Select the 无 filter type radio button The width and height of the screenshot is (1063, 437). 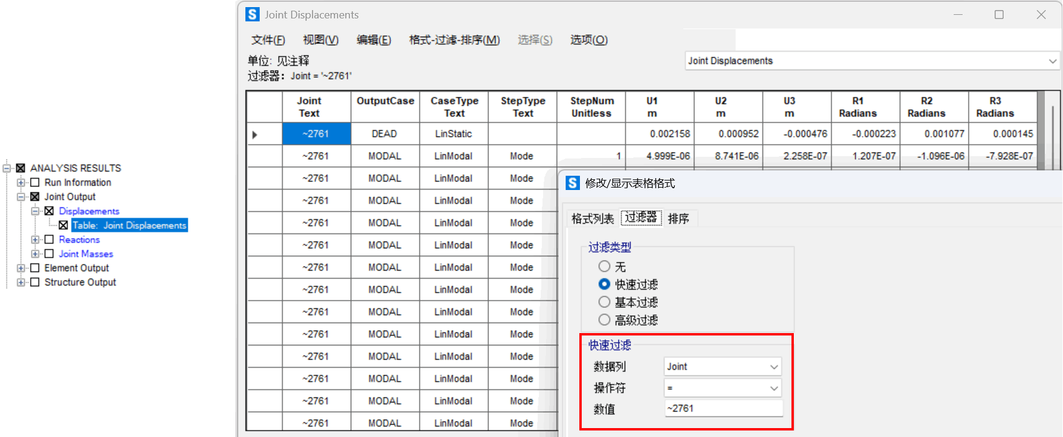click(604, 267)
